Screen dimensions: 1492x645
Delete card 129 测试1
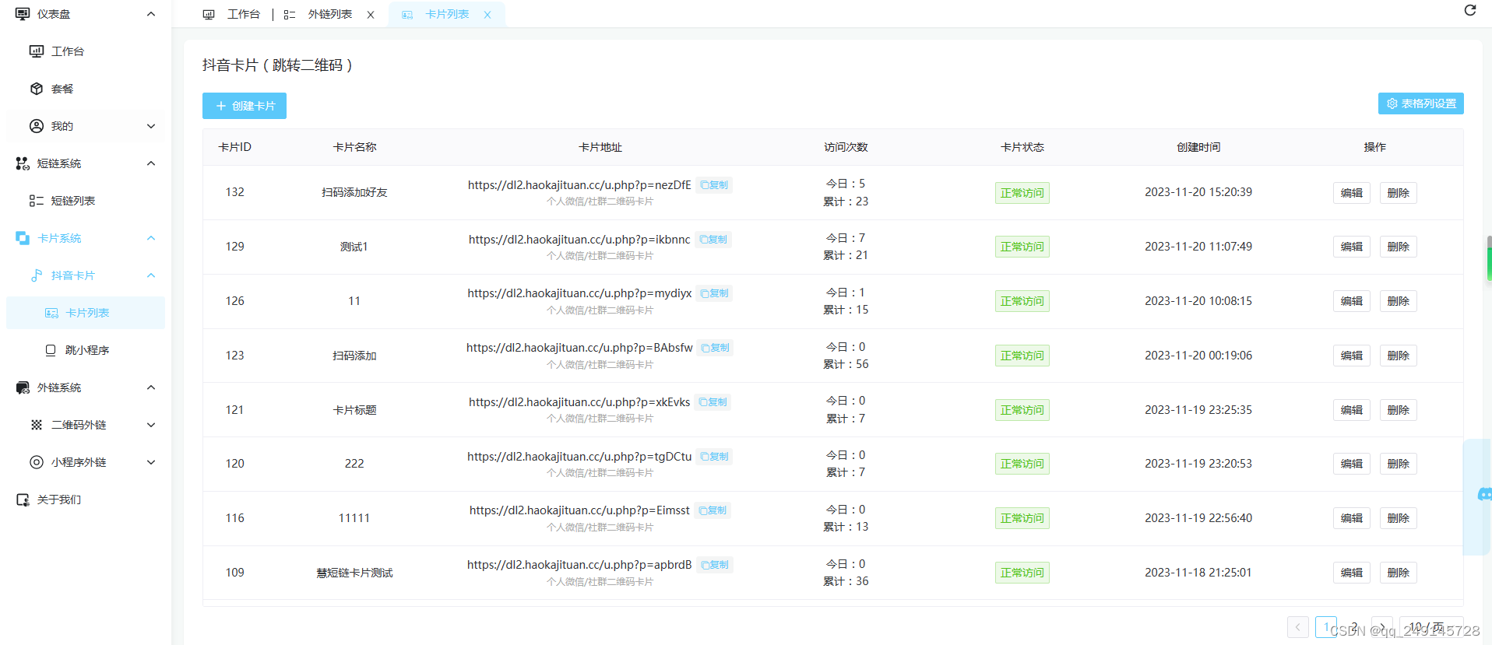pos(1399,247)
